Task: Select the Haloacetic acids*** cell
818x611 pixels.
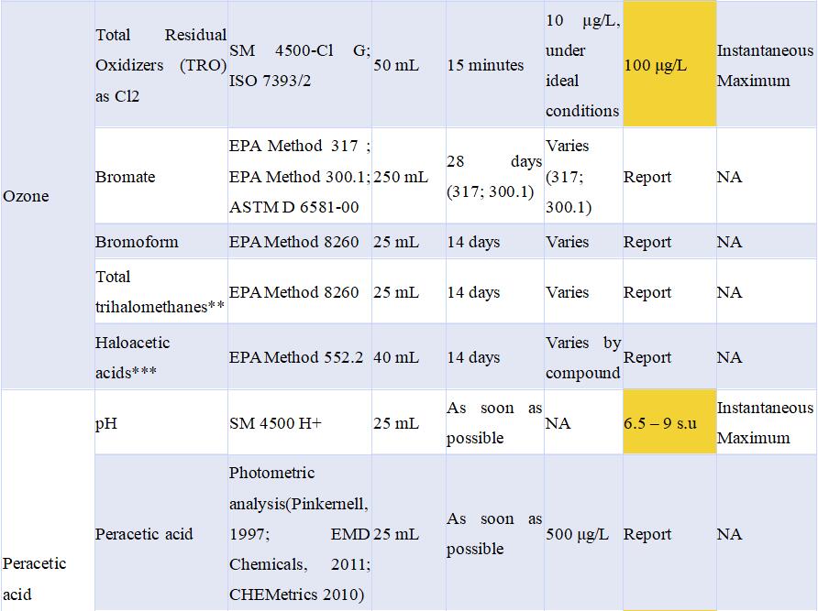Action: [x=160, y=356]
